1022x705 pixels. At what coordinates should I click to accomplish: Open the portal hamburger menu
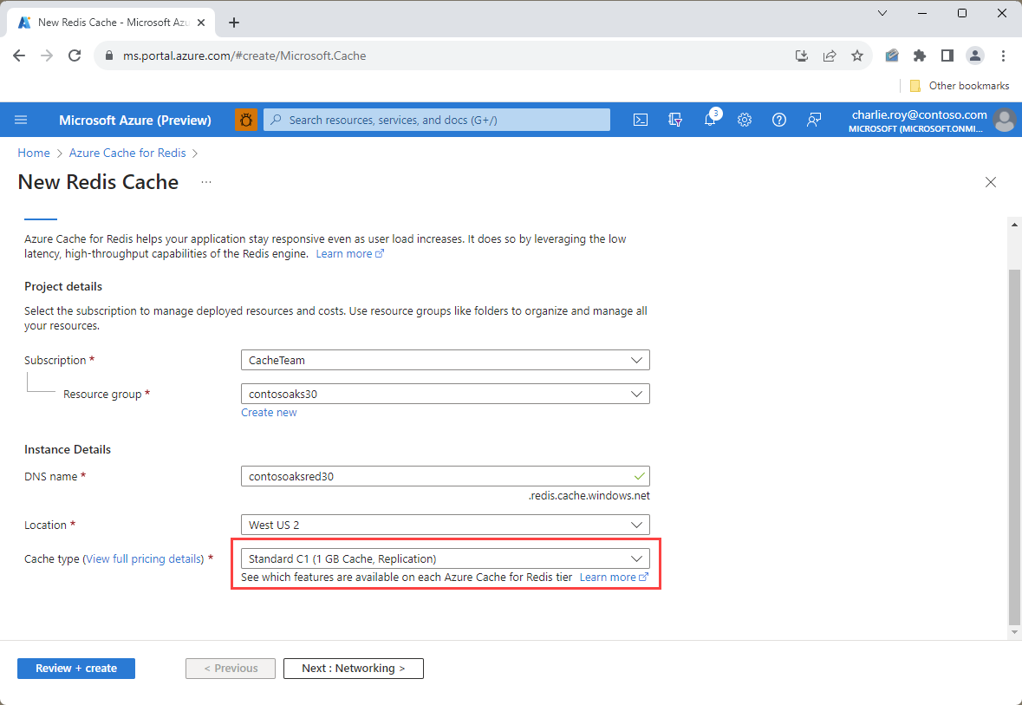pyautogui.click(x=21, y=119)
